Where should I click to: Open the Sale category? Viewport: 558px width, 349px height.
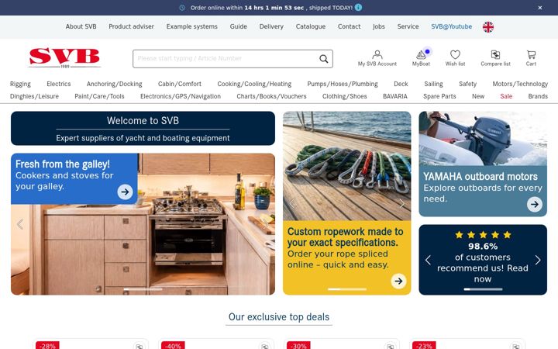pyautogui.click(x=506, y=96)
